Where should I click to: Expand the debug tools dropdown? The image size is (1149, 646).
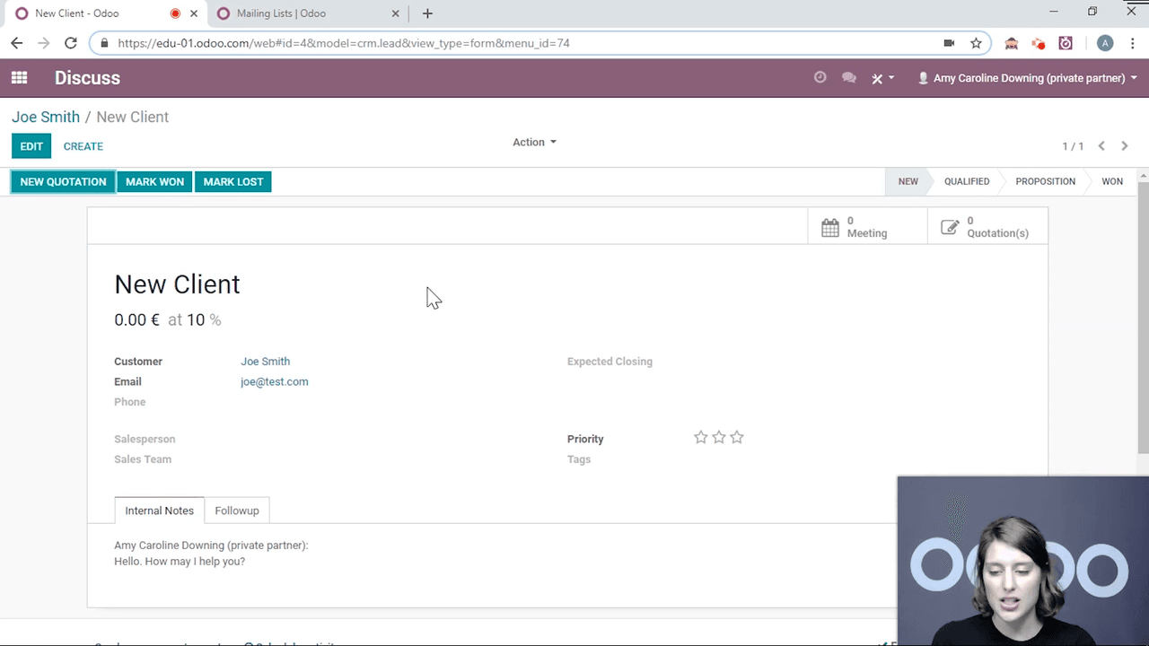click(882, 78)
